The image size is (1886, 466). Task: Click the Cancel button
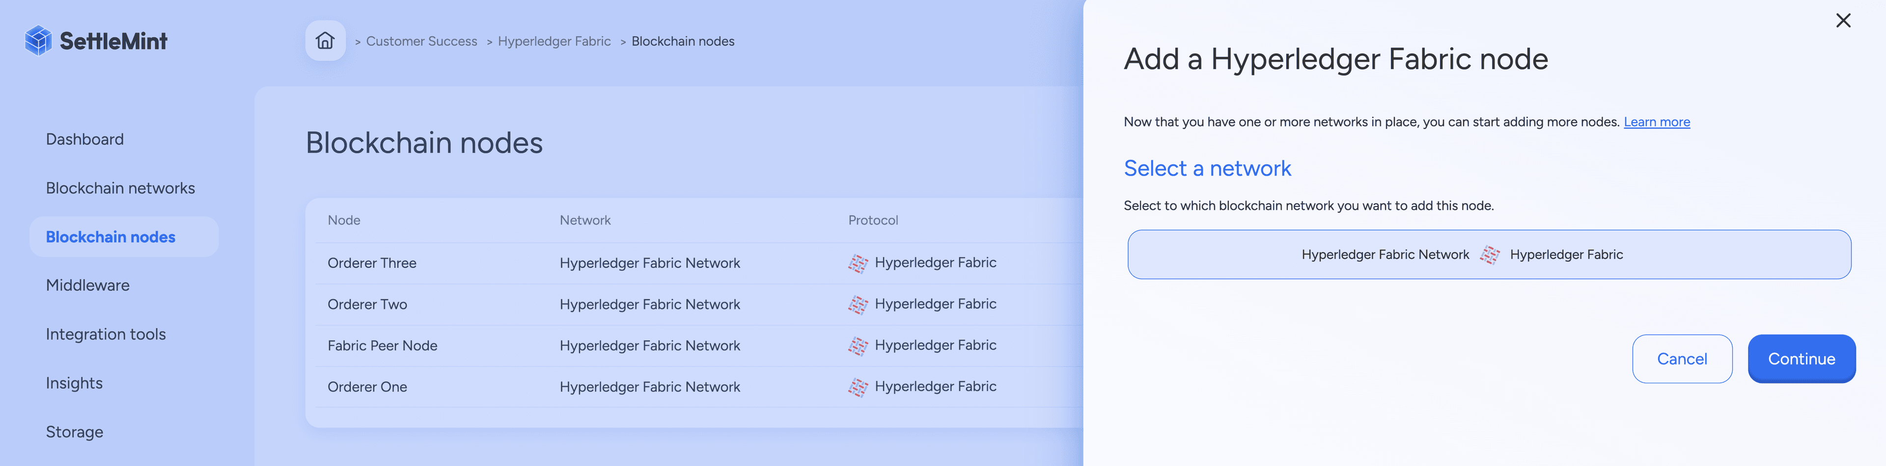[x=1682, y=359]
